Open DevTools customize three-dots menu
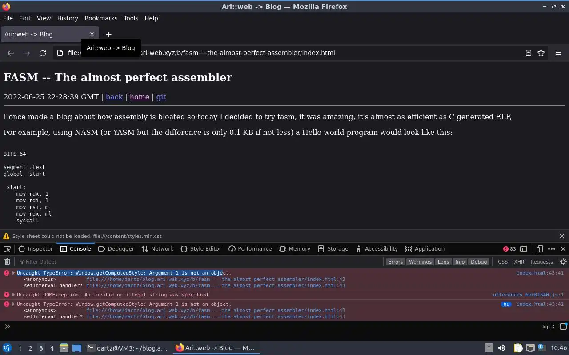 tap(552, 249)
